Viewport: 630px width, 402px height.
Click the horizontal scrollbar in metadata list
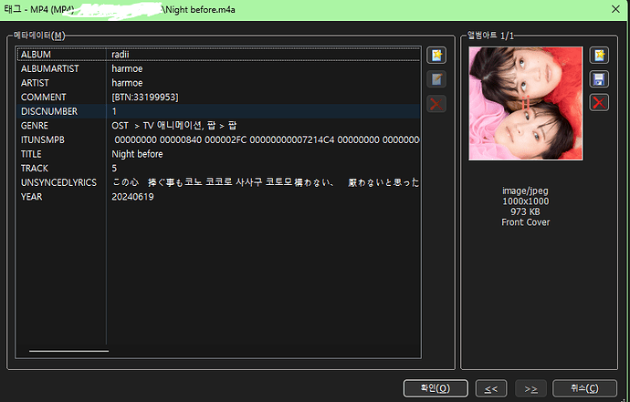pos(68,351)
